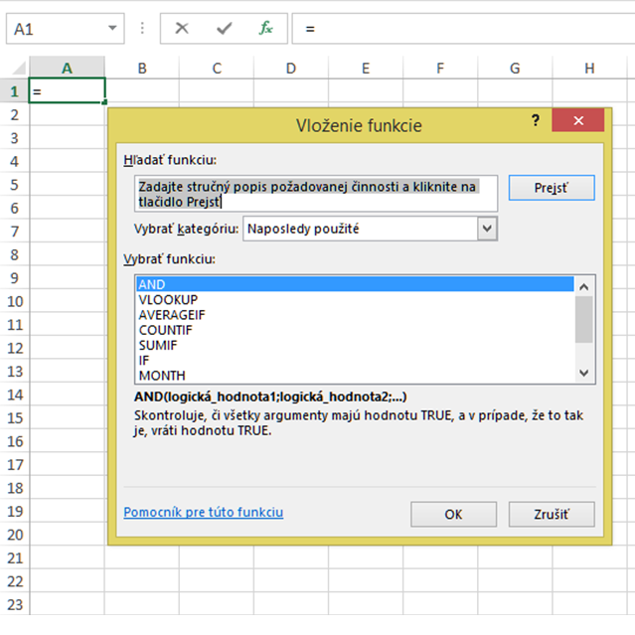This screenshot has height=635, width=635.
Task: Click the fx Insert Function icon
Action: click(265, 29)
